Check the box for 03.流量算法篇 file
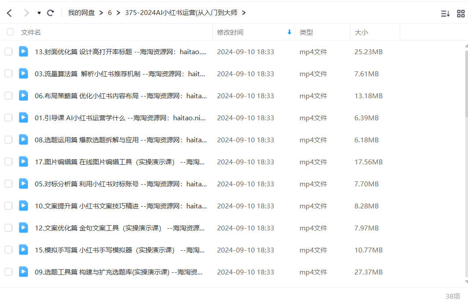 pyautogui.click(x=8, y=74)
